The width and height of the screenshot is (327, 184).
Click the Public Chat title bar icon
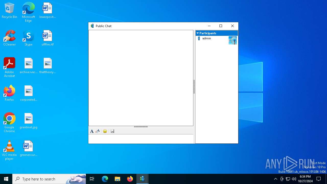pos(92,26)
